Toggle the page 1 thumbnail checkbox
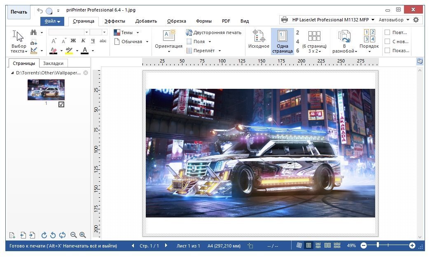The image size is (432, 259). click(x=61, y=104)
